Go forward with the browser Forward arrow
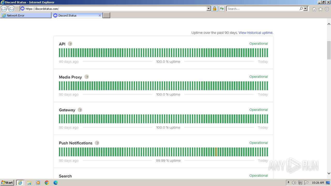 (x=11, y=9)
